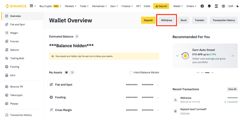
Task: Open the apps grid menu icon
Action: point(32,6)
